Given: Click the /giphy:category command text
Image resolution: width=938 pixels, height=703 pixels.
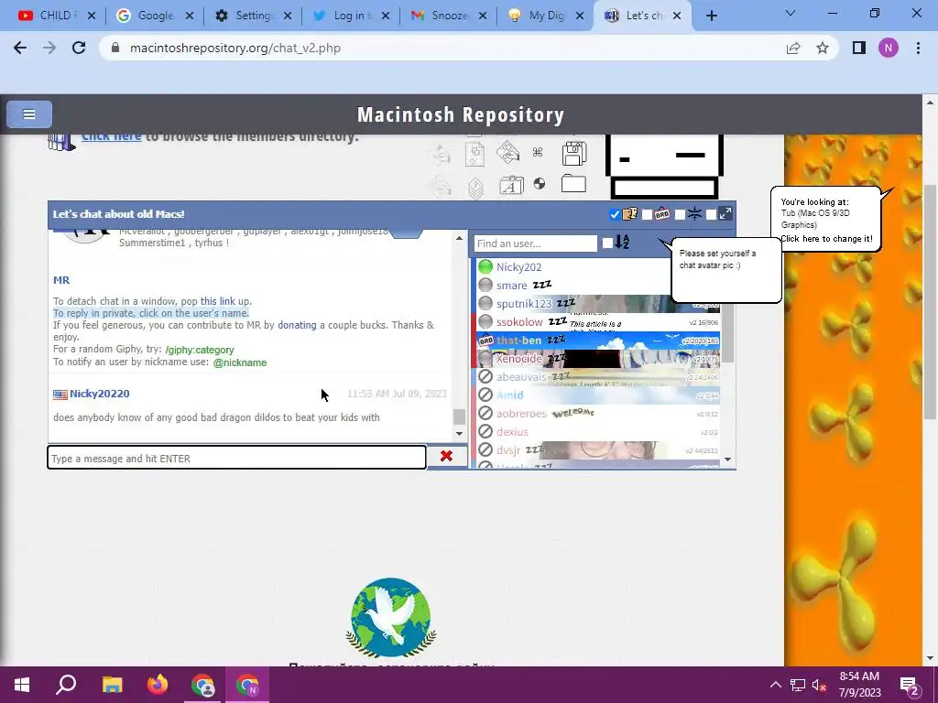Looking at the screenshot, I should click(x=200, y=350).
